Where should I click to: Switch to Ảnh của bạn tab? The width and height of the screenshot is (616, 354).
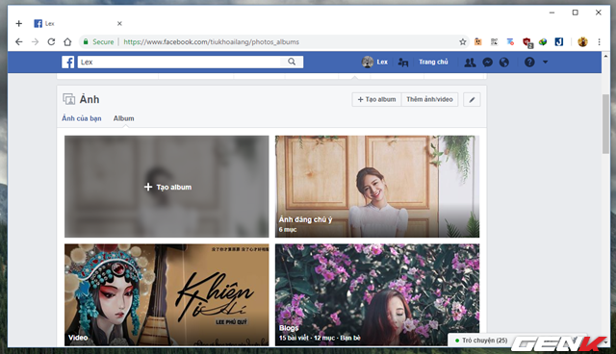pos(82,118)
